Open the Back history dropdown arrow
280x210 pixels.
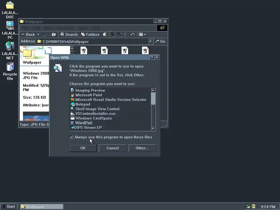(x=38, y=34)
